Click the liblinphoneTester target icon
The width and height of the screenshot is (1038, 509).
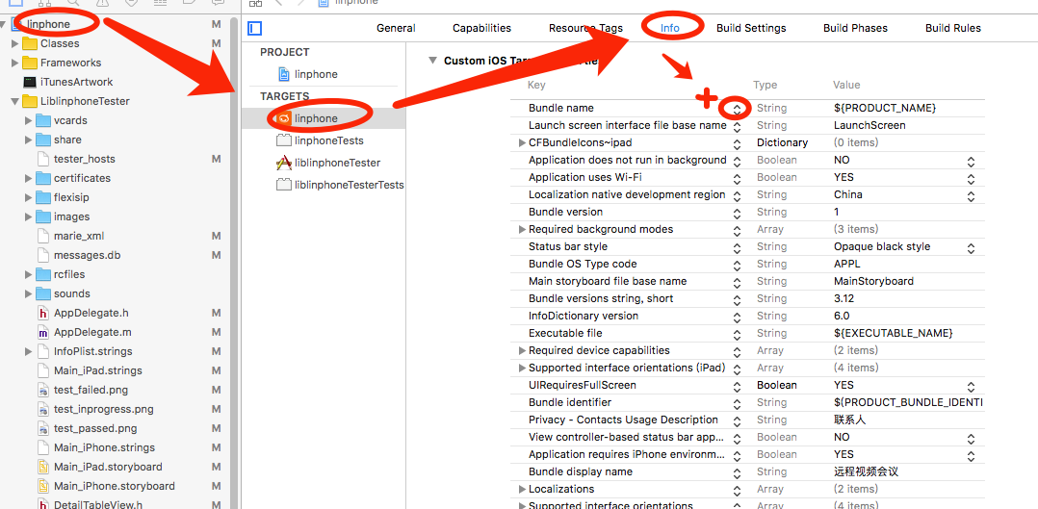coord(284,163)
